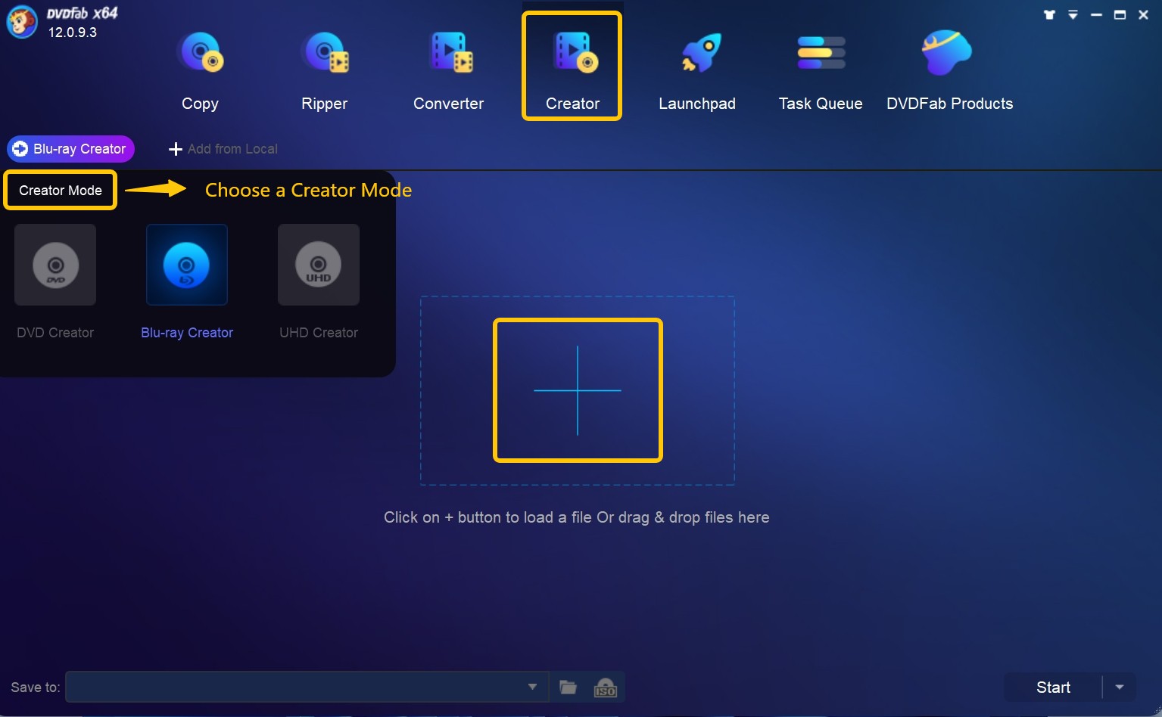Image resolution: width=1162 pixels, height=717 pixels.
Task: Open the Task Queue icon
Action: pos(821,54)
